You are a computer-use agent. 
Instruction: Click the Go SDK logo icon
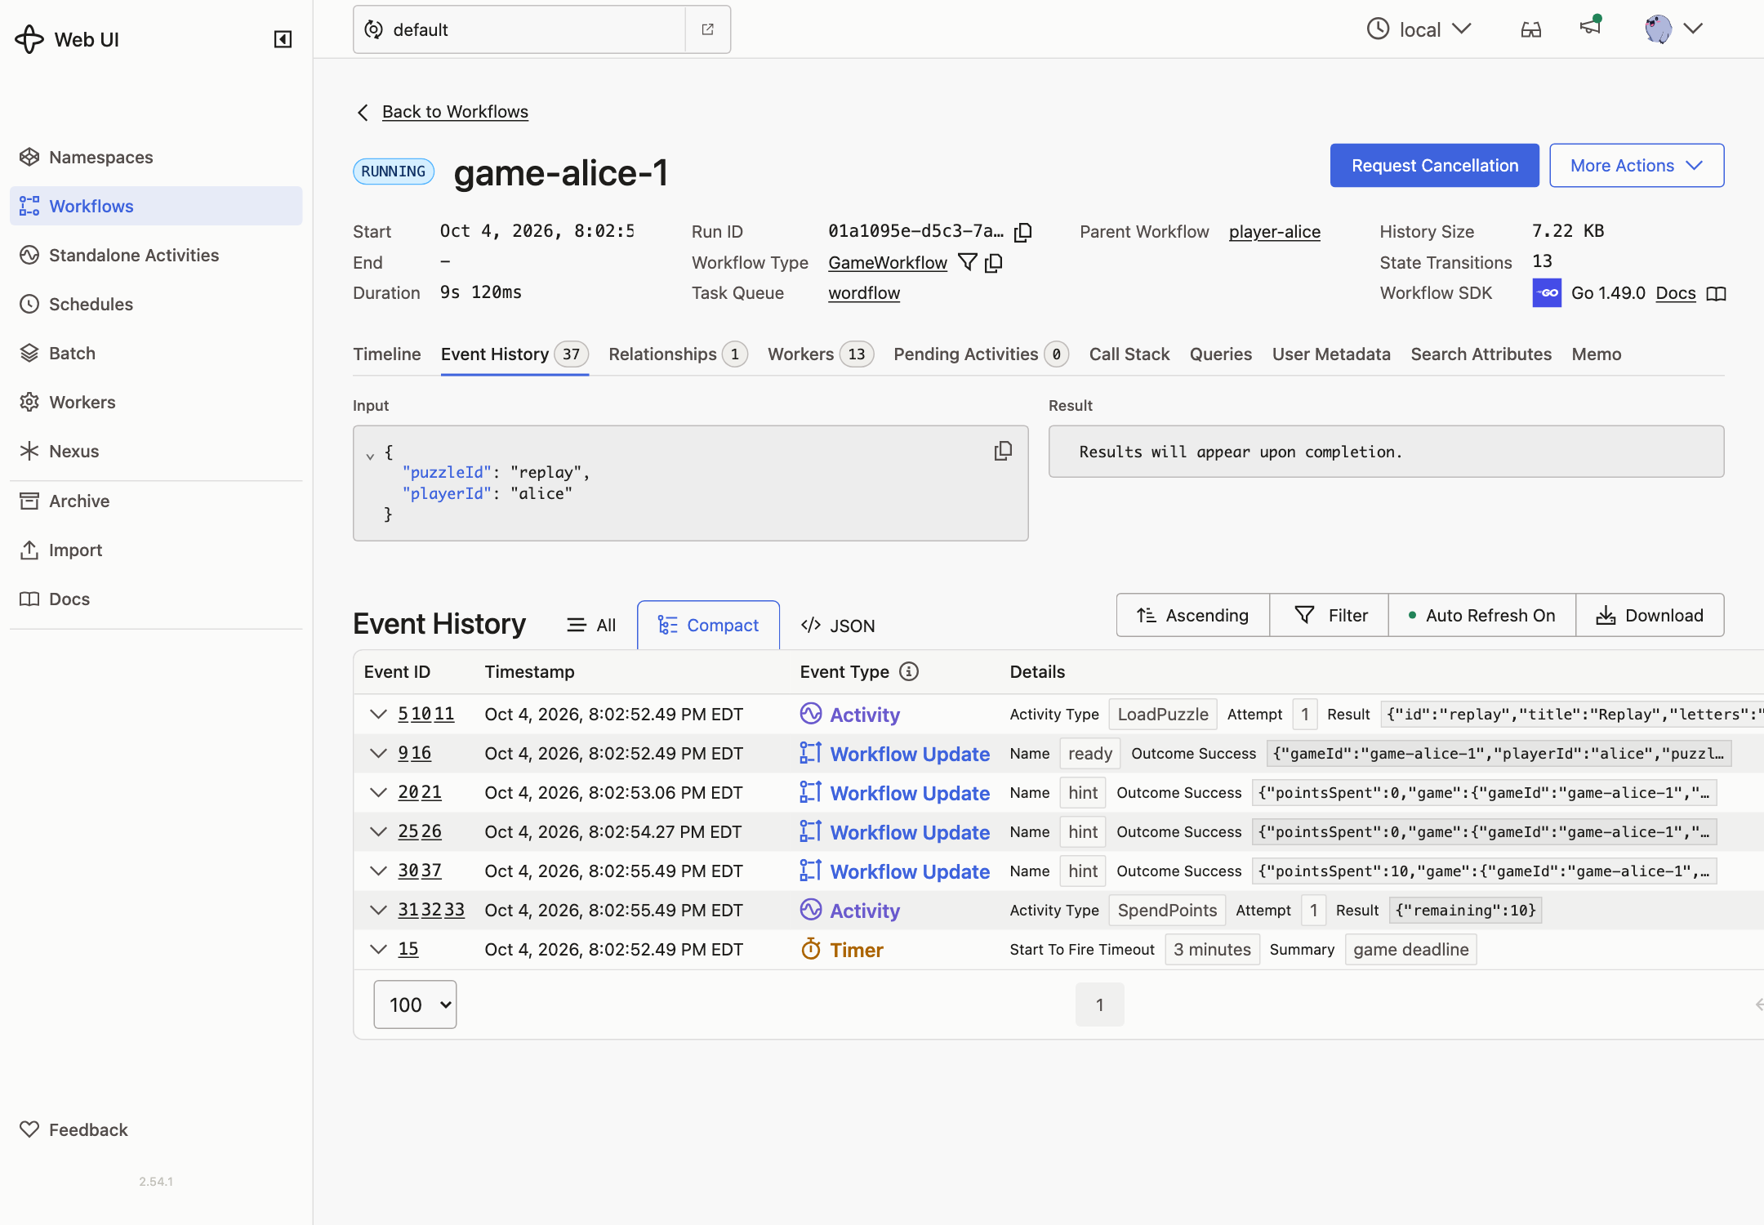[x=1547, y=293]
